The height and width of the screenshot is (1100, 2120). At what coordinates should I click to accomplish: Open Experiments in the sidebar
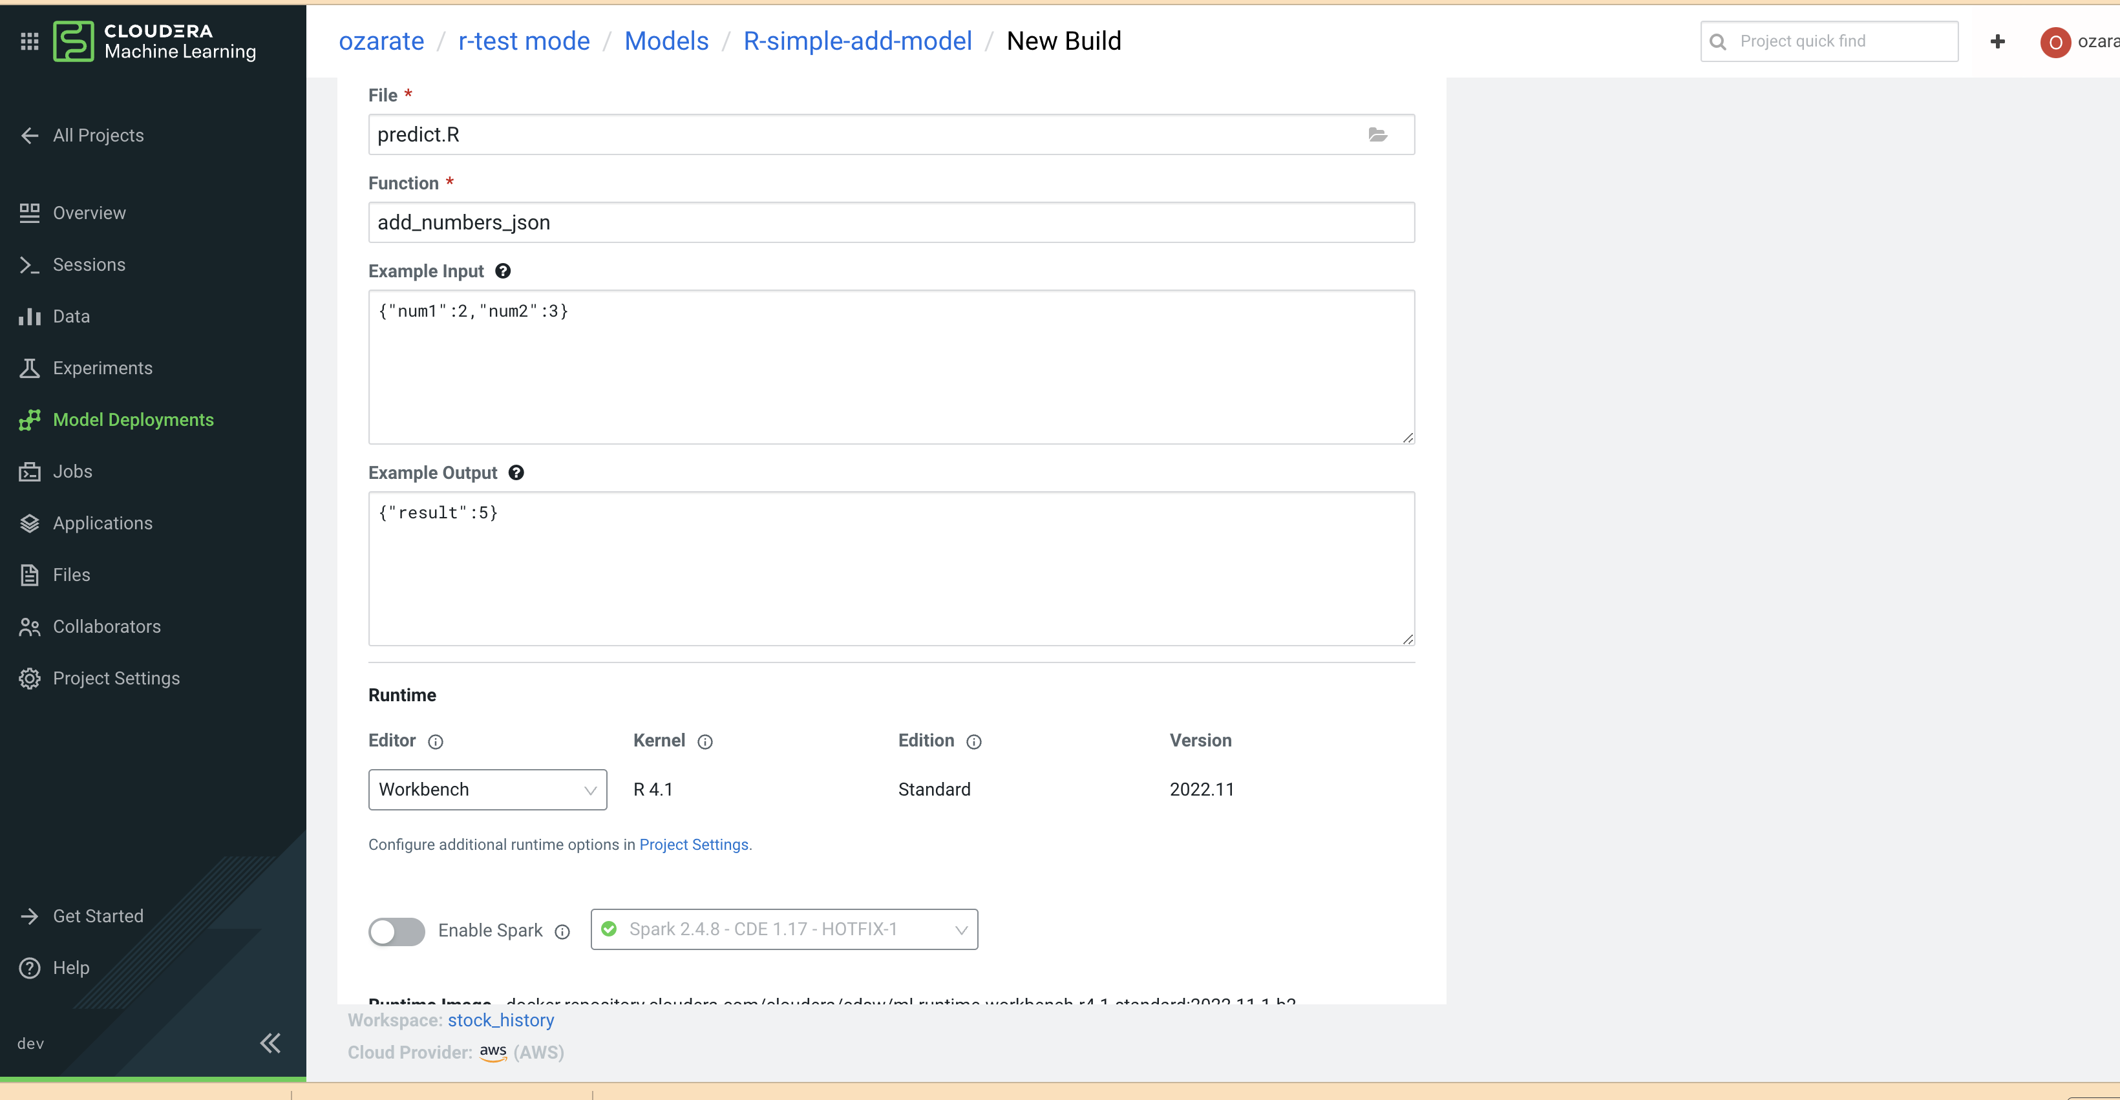102,368
